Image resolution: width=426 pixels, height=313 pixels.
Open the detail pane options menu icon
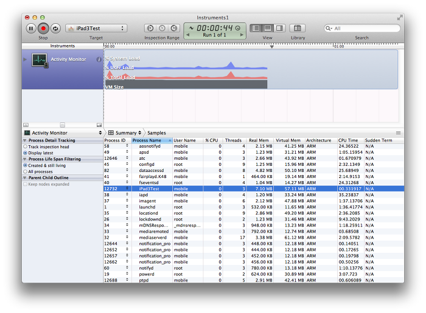tap(398, 133)
